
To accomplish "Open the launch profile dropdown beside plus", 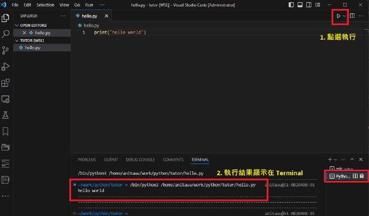I will [335, 160].
